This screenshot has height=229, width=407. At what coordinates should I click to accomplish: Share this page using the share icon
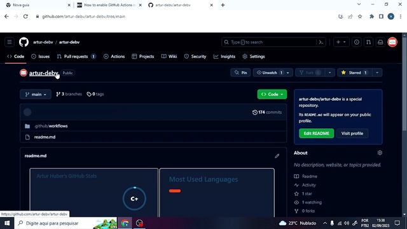pos(350,17)
